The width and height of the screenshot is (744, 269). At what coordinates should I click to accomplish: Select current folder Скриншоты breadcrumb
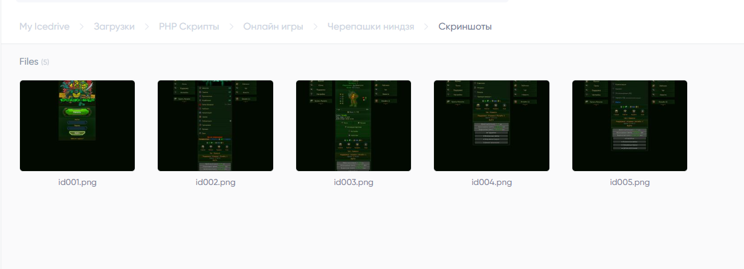pyautogui.click(x=465, y=27)
